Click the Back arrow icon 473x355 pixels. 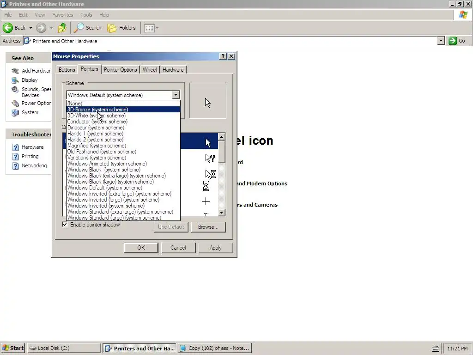pyautogui.click(x=8, y=28)
